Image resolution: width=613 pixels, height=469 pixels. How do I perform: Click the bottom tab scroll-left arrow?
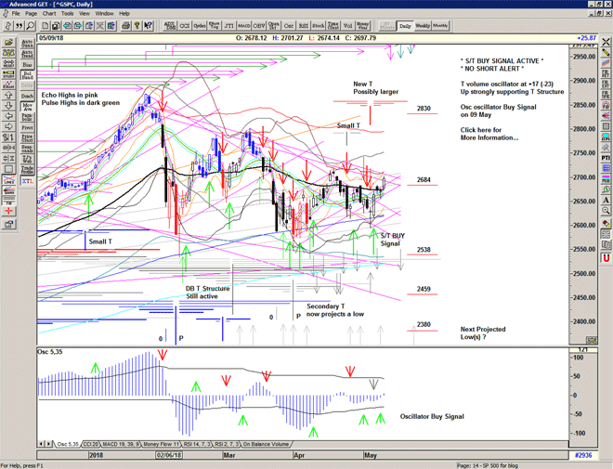42,446
